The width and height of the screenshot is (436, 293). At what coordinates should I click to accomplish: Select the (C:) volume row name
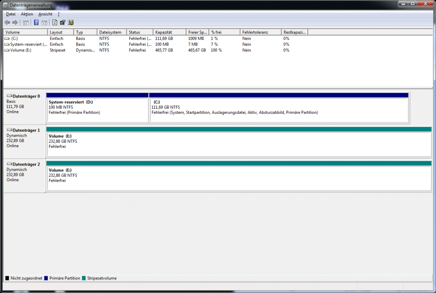point(14,38)
